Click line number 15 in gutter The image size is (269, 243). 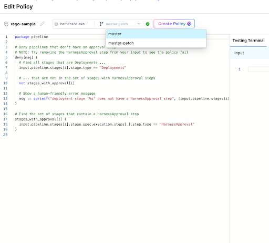[x=5, y=109]
